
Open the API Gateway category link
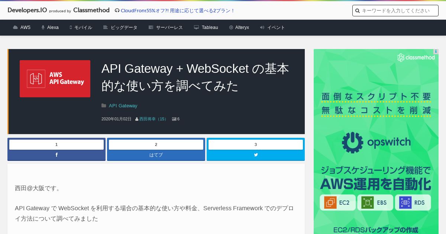coord(123,106)
